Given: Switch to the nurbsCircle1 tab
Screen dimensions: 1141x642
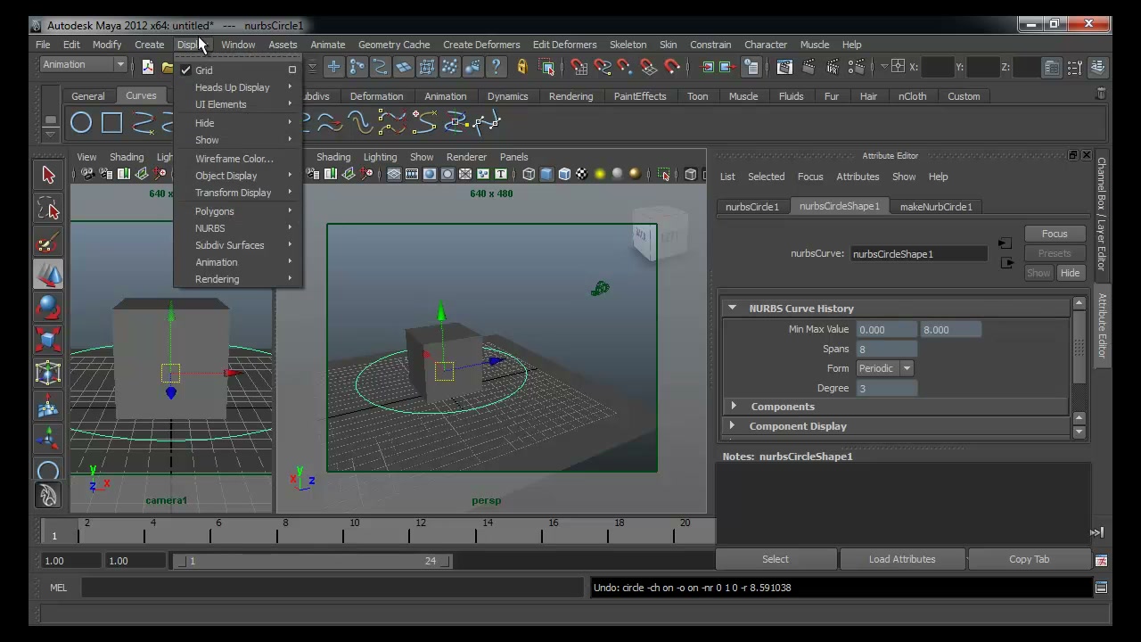Looking at the screenshot, I should (751, 207).
